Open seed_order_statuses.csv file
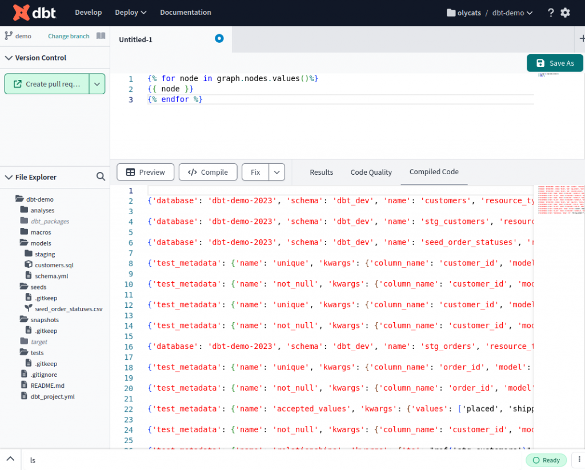This screenshot has height=470, width=585. click(69, 309)
